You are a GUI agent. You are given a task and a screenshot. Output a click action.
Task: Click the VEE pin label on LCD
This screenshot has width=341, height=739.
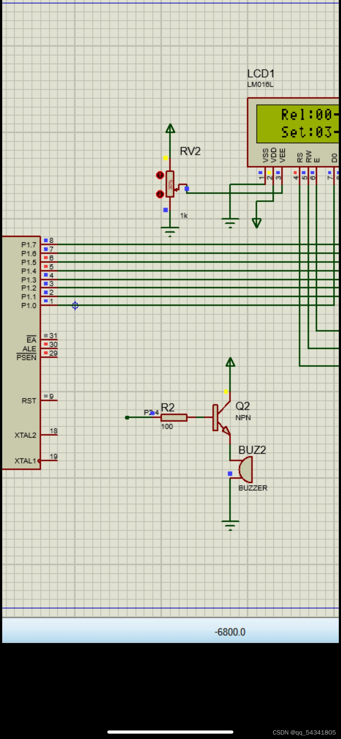[283, 155]
